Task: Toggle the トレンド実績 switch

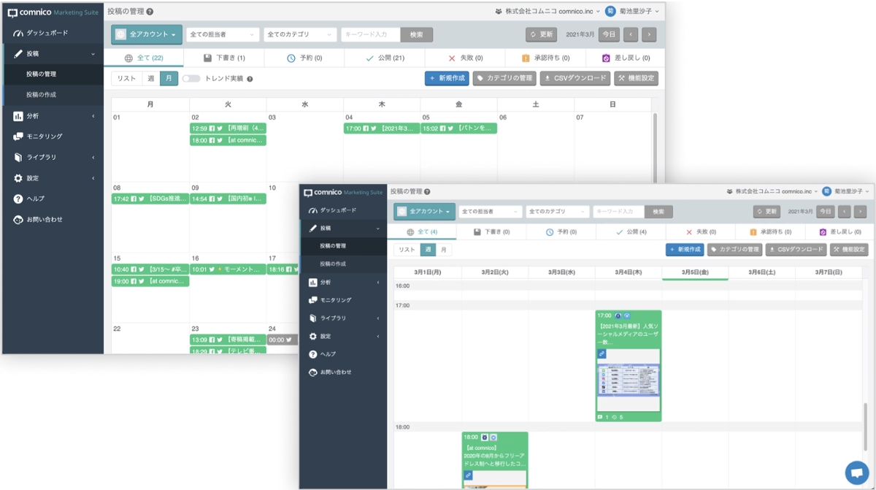Action: coord(191,79)
